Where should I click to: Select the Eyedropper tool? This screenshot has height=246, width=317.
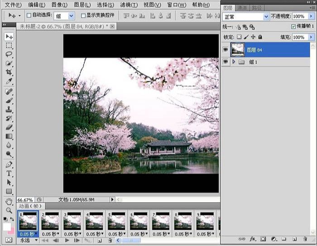tap(9, 81)
